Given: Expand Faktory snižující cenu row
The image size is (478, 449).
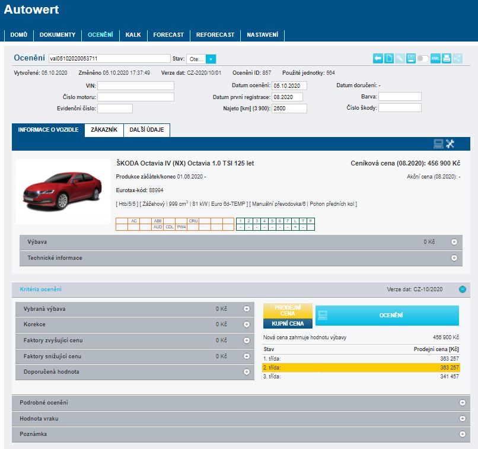Looking at the screenshot, I should click(247, 356).
